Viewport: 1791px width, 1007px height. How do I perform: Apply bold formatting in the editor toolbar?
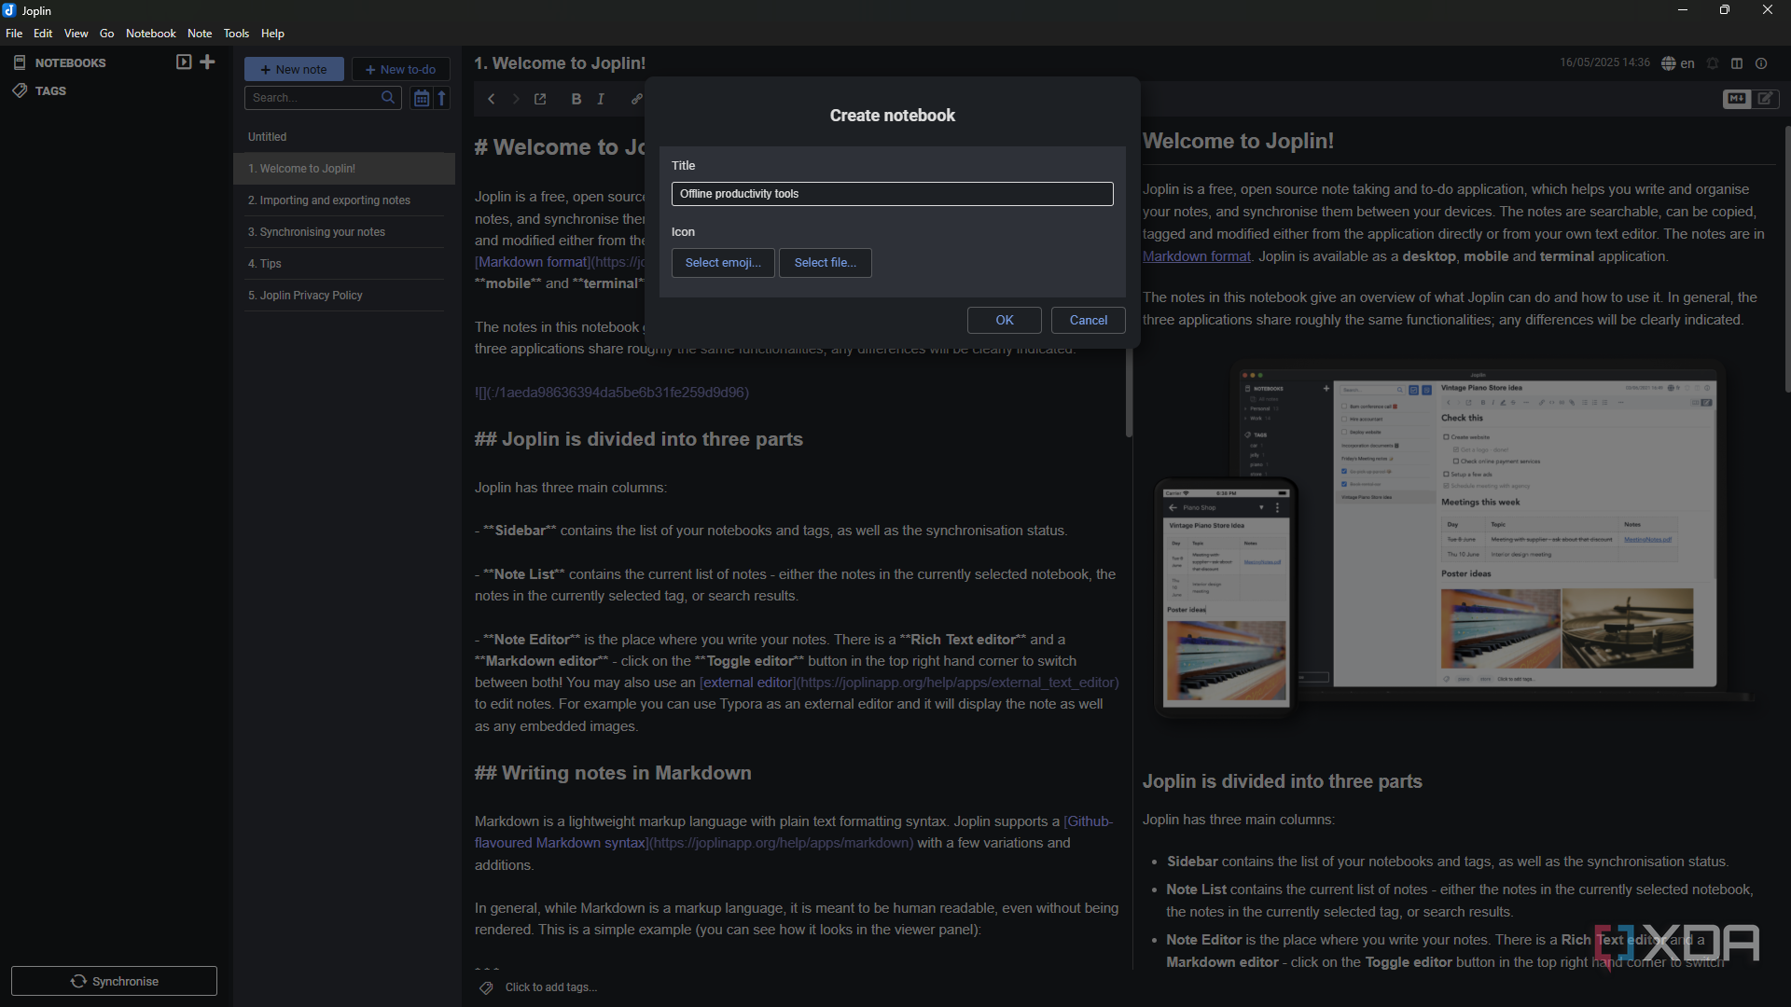pos(576,99)
